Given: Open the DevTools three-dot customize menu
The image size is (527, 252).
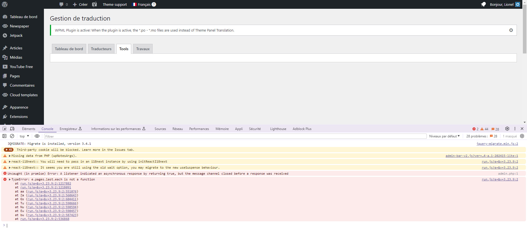Looking at the screenshot, I should click(x=515, y=129).
